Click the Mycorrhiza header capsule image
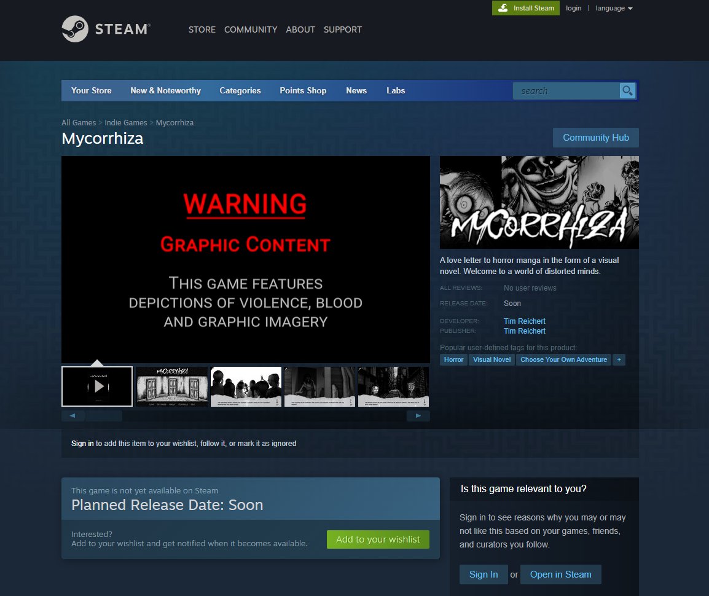The height and width of the screenshot is (596, 709). [539, 202]
